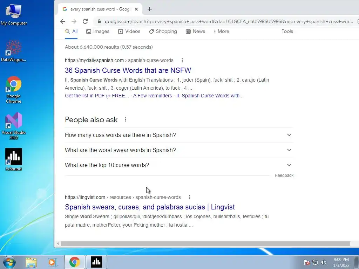Open 'II. Spanish Curse Words with...' sitelink
Viewport: 359px width, 269px height.
pyautogui.click(x=210, y=96)
